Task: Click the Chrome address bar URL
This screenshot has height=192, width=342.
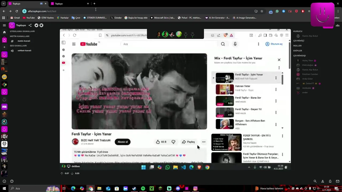Action: 42,11
